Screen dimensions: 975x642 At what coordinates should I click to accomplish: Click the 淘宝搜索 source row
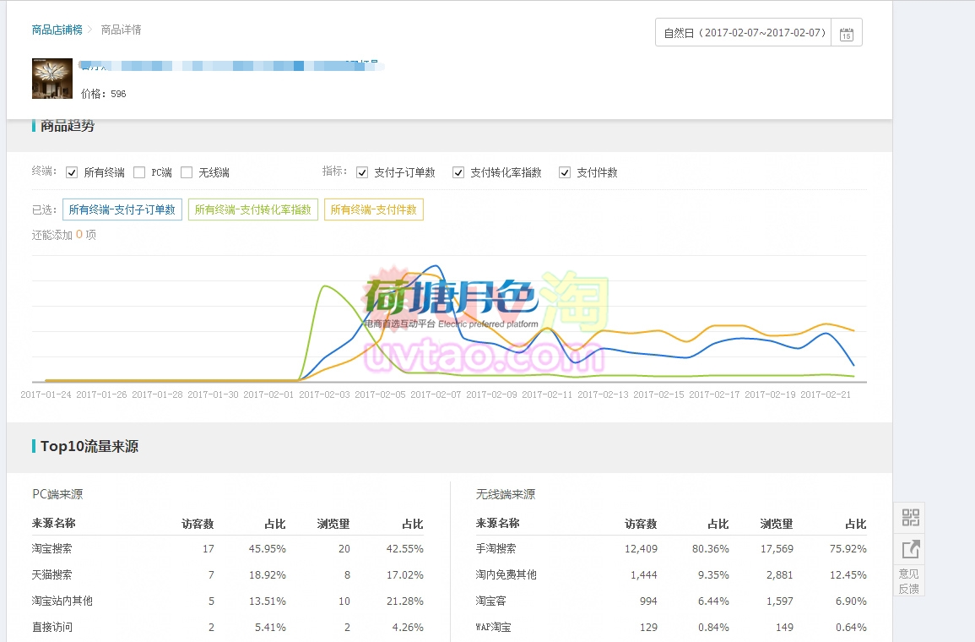coord(52,549)
